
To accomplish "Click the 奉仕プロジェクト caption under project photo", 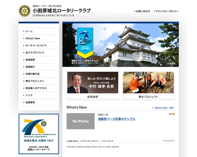I will click(x=148, y=97).
